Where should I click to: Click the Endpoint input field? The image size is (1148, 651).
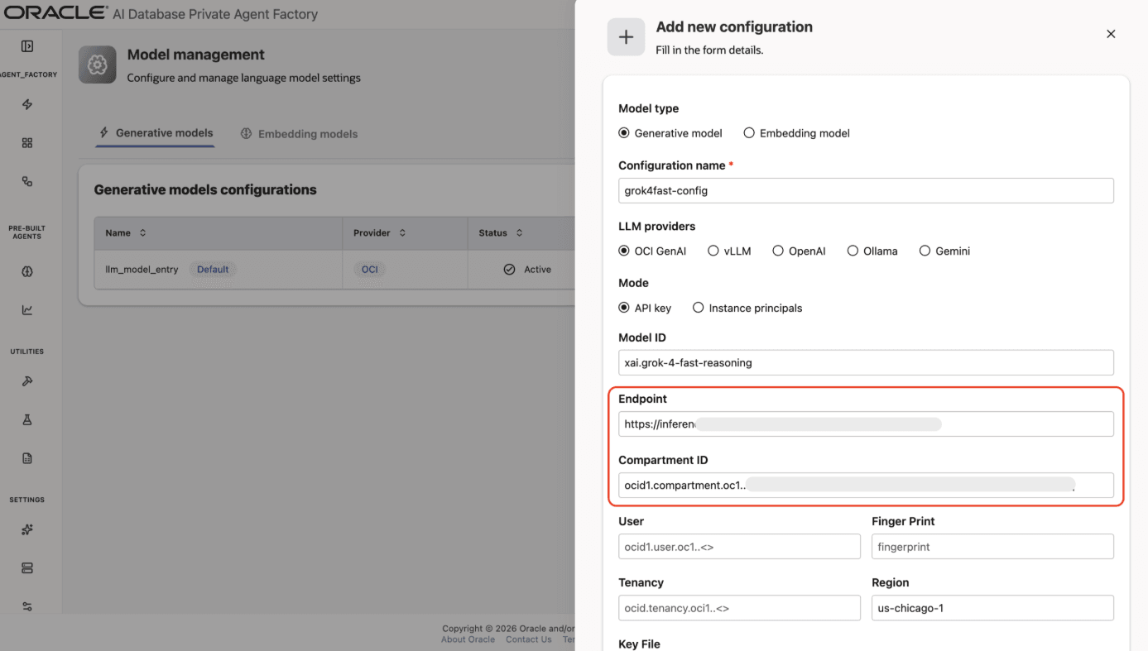click(866, 424)
